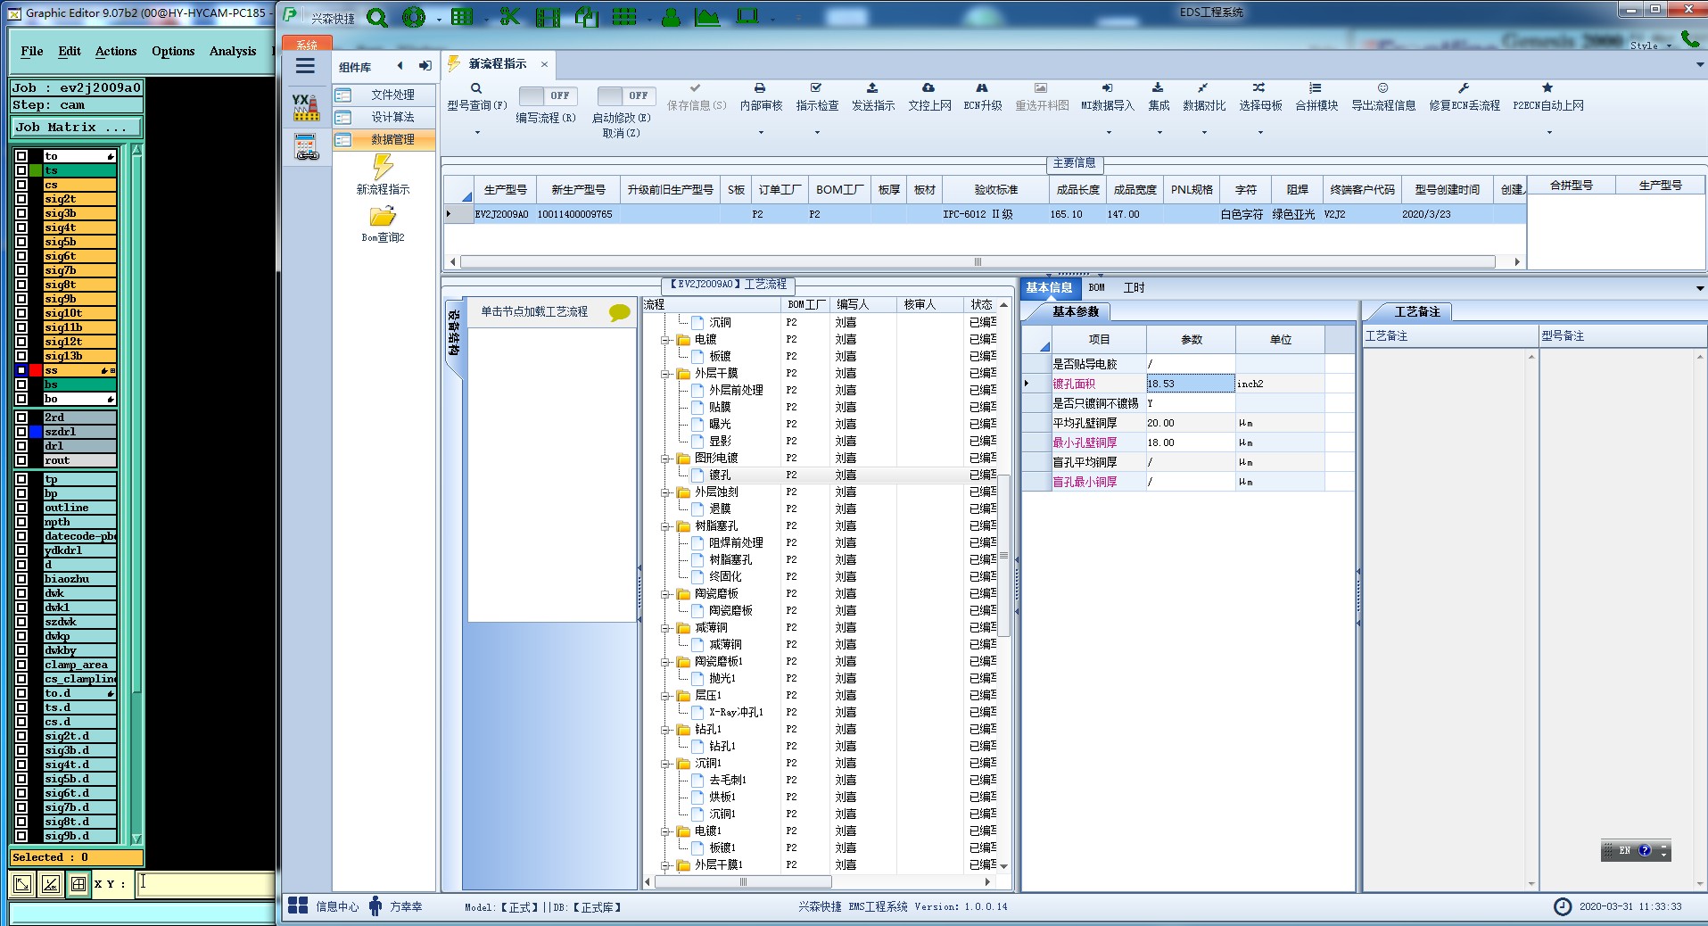Collapse the 电镀 tree node
This screenshot has height=926, width=1708.
(665, 340)
